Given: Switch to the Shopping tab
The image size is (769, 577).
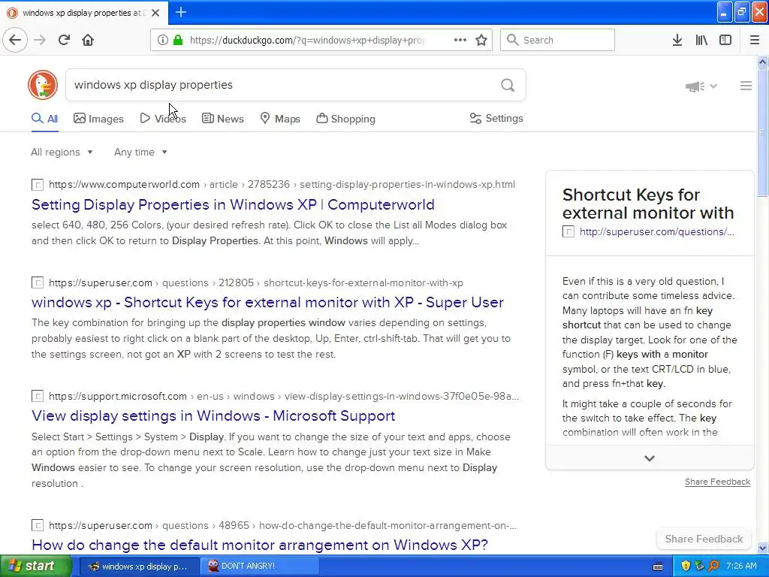Looking at the screenshot, I should click(x=345, y=118).
